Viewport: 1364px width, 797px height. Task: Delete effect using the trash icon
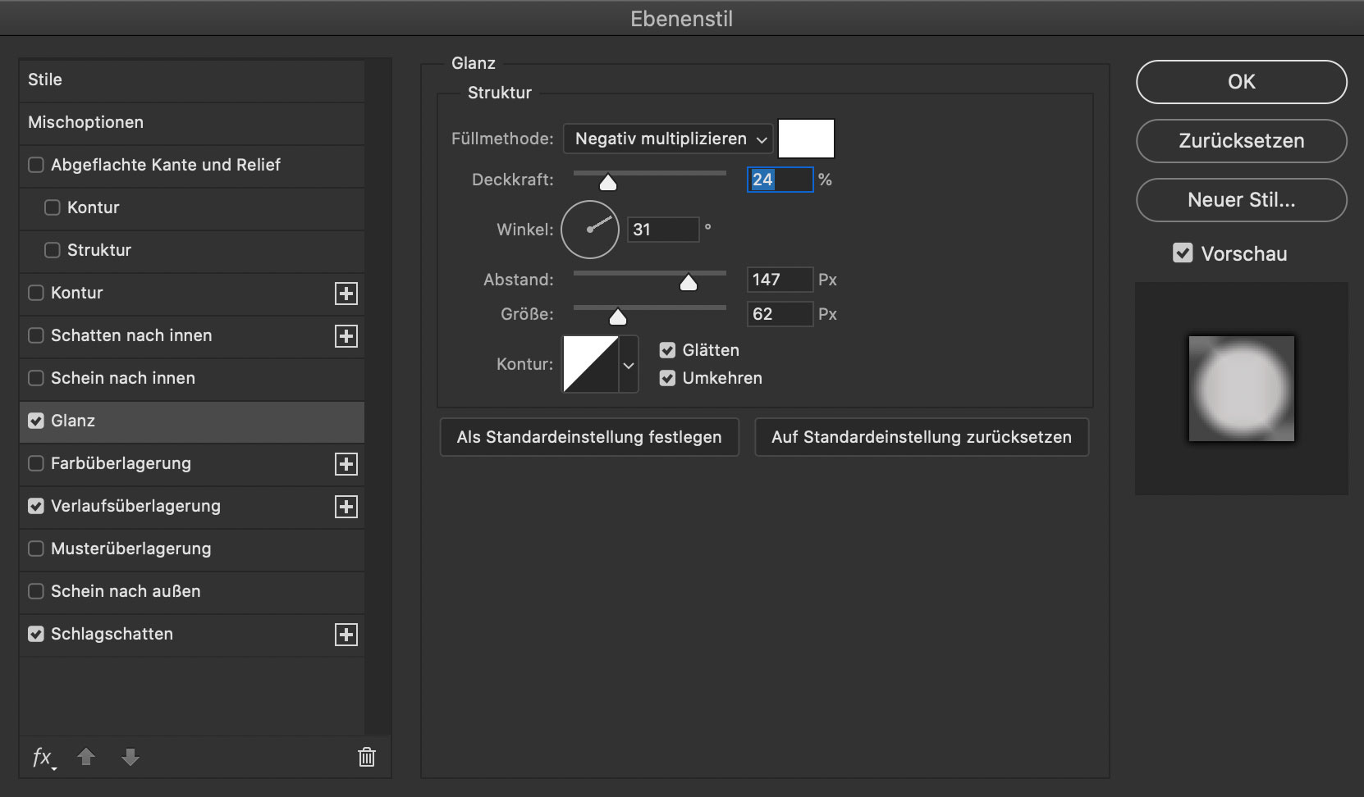point(367,757)
